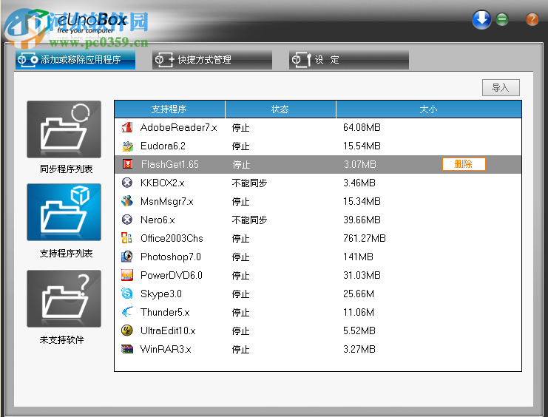
Task: Click the UltraEdit10.x icon
Action: 127,330
